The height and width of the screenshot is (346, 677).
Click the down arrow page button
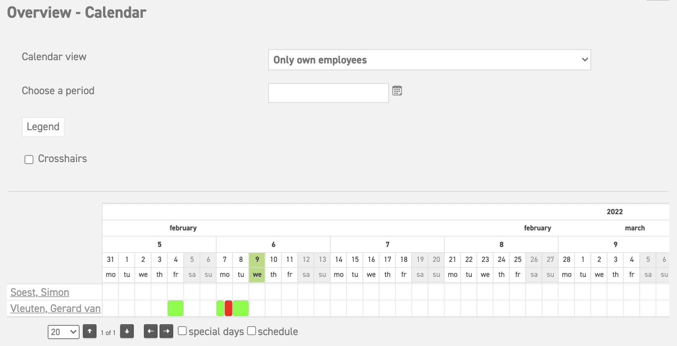pos(127,331)
